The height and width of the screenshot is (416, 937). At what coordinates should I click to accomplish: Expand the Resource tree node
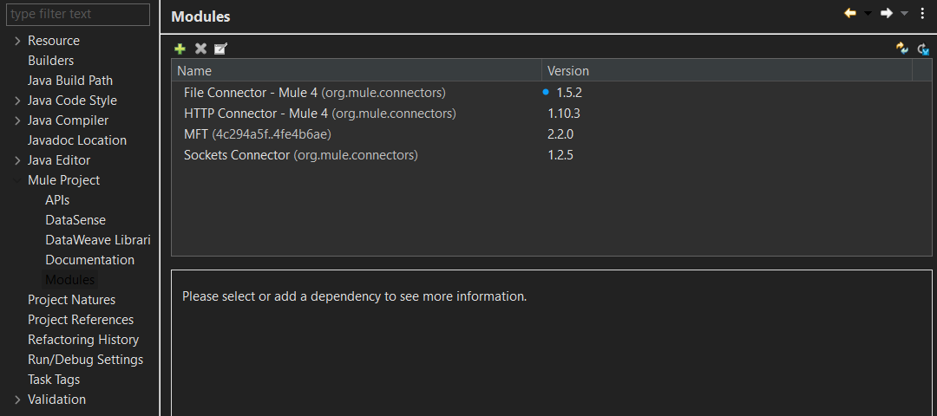(x=17, y=41)
